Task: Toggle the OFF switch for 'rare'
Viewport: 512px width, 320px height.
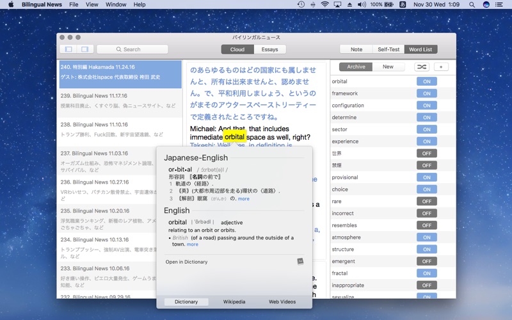Action: coord(426,202)
